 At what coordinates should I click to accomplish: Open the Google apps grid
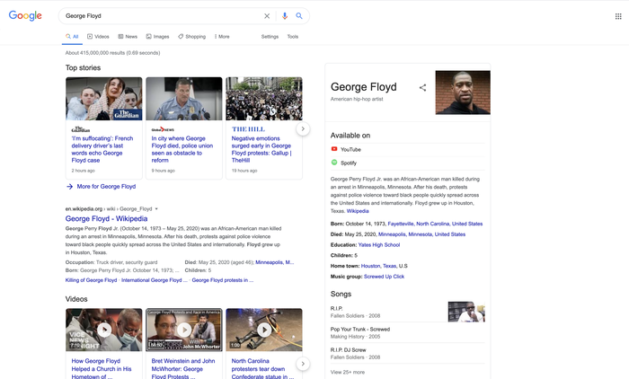(x=618, y=16)
